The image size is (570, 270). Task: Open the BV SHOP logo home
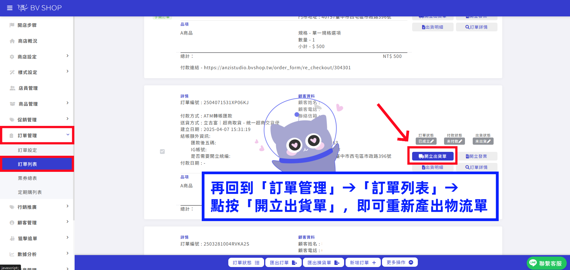click(x=39, y=8)
